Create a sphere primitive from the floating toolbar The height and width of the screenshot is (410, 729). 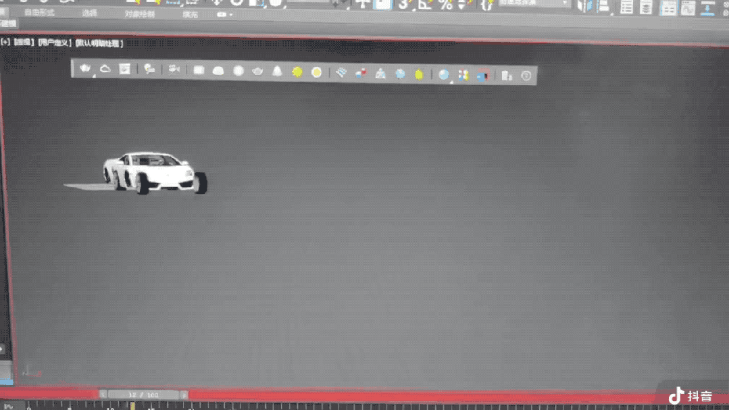point(238,71)
